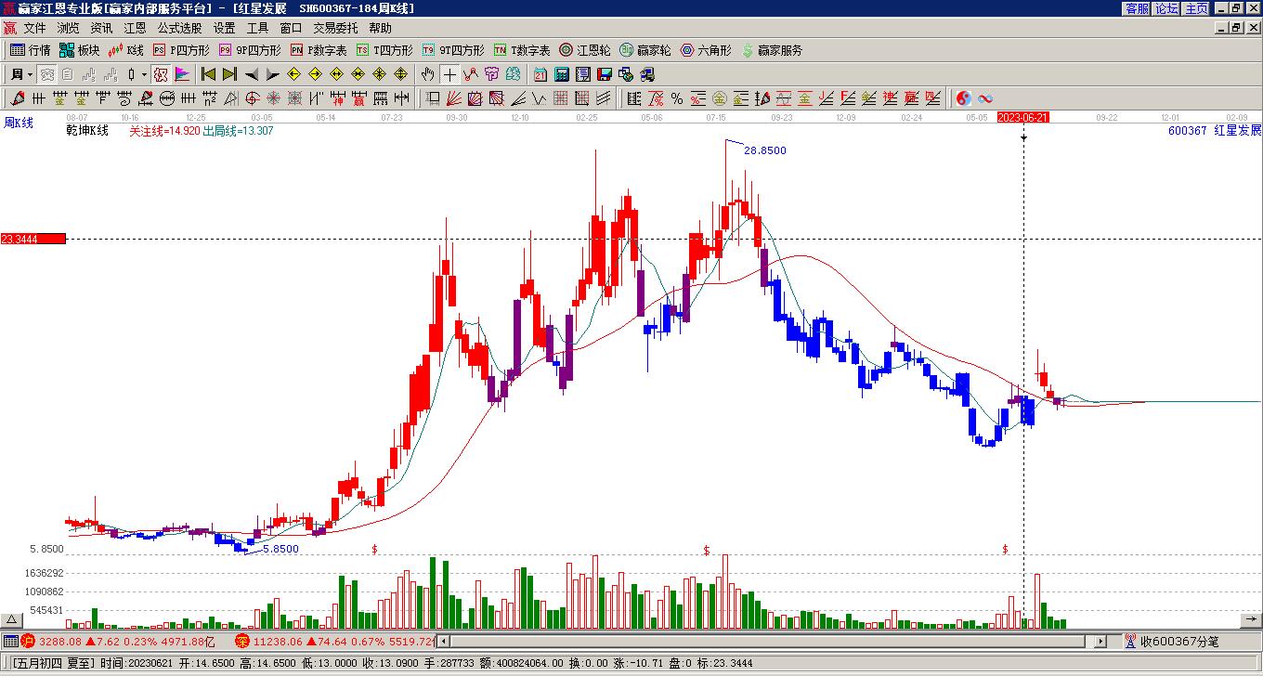The width and height of the screenshot is (1263, 676).
Task: Open the P四方形 tool
Action: tap(181, 50)
